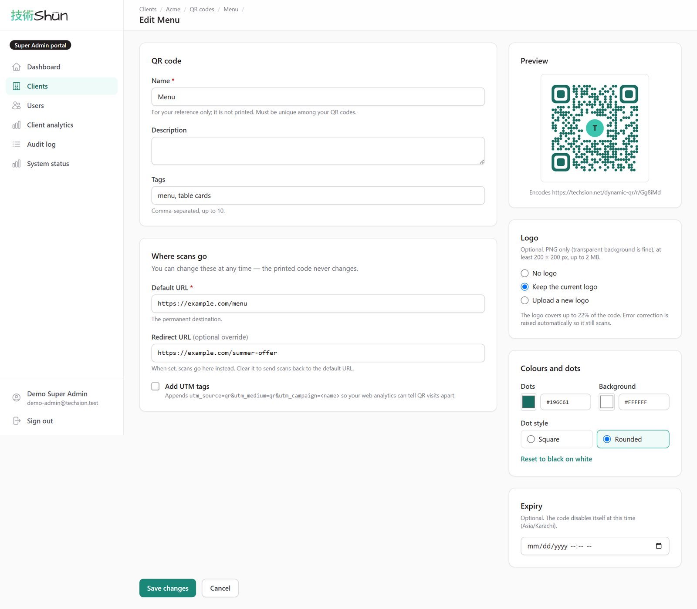This screenshot has height=609, width=697.
Task: Open the Audit log page
Action: [x=62, y=144]
